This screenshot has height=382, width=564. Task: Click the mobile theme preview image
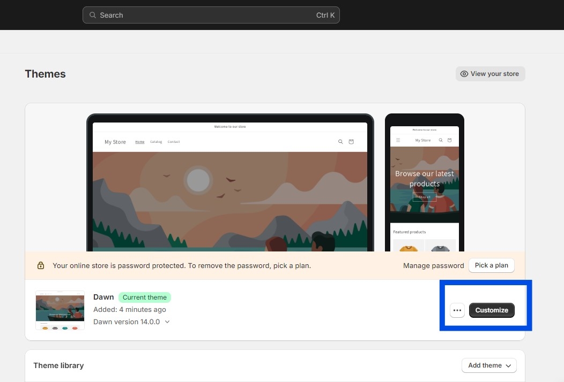click(x=425, y=182)
